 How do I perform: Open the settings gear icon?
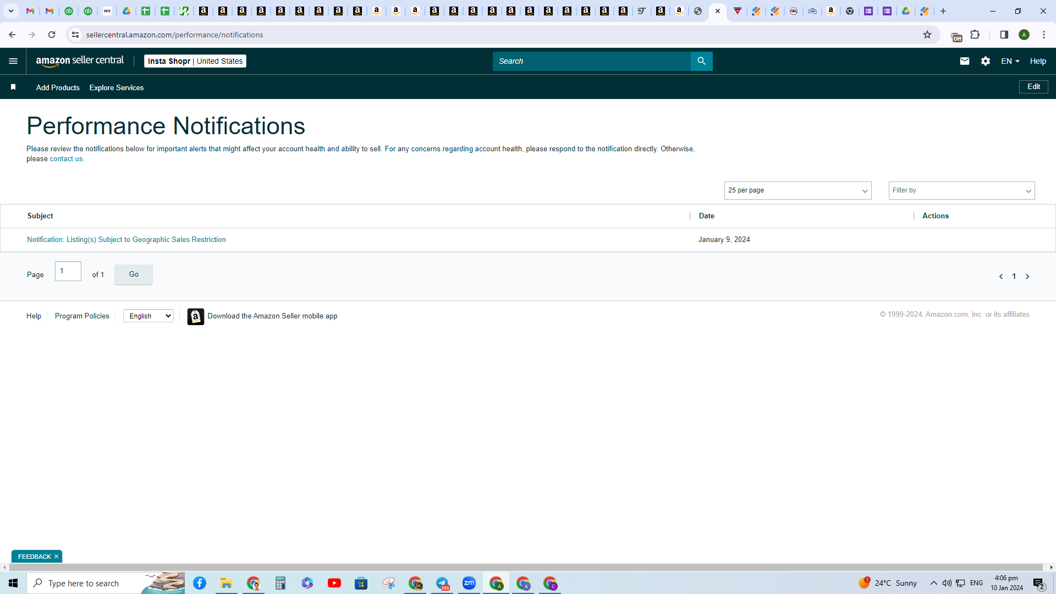pos(985,61)
